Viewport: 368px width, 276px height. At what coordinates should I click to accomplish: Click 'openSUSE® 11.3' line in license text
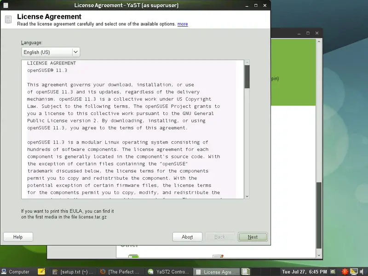[x=47, y=70]
